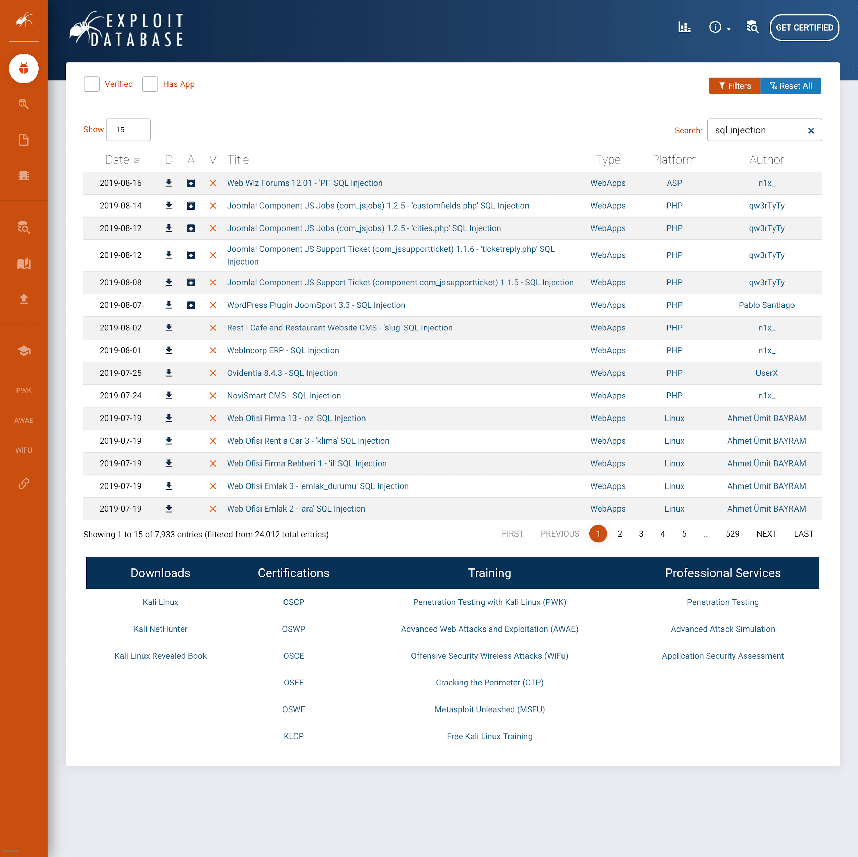Screen dimensions: 858x857
Task: Open Google Hacking Database globe-search icon
Action: point(24,104)
